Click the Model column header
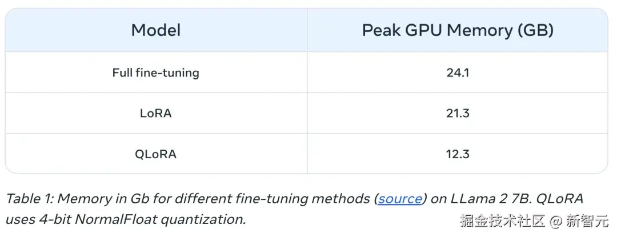 pyautogui.click(x=156, y=31)
